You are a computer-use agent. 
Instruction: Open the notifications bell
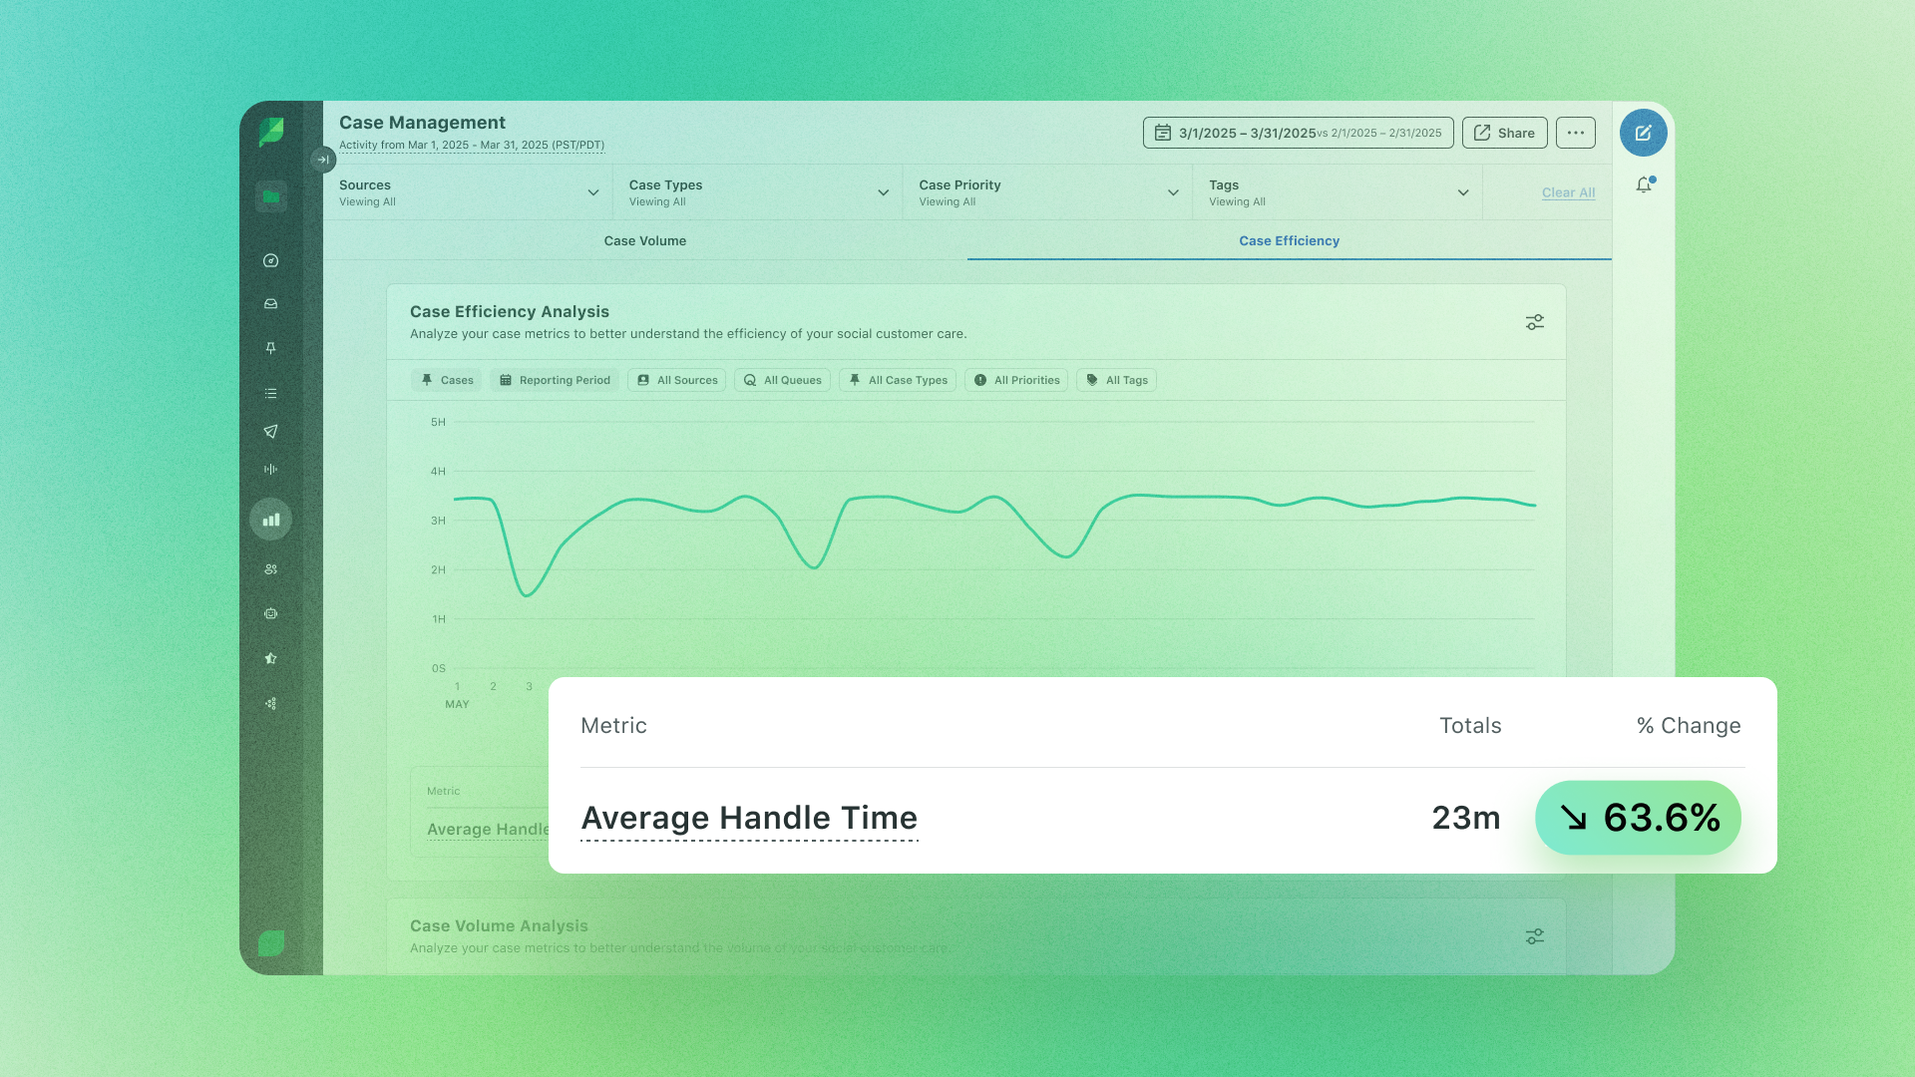[1644, 185]
